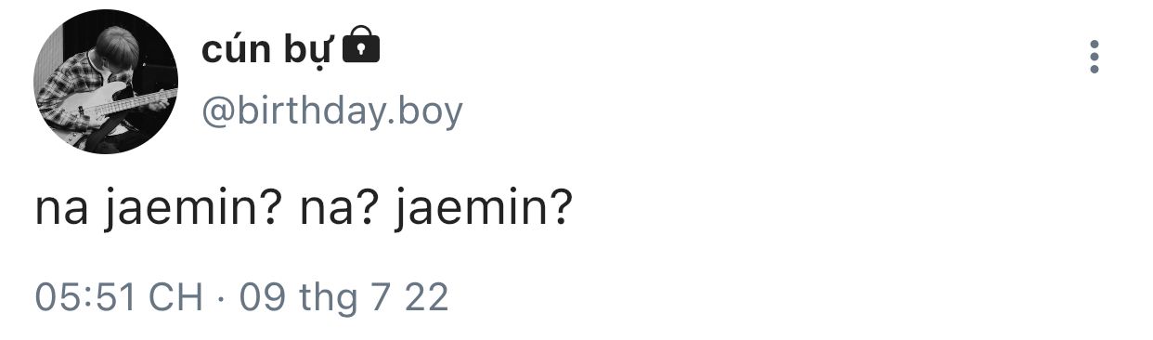Click the padlock icon beside cún bự
The width and height of the screenshot is (1153, 340).
coord(361,46)
